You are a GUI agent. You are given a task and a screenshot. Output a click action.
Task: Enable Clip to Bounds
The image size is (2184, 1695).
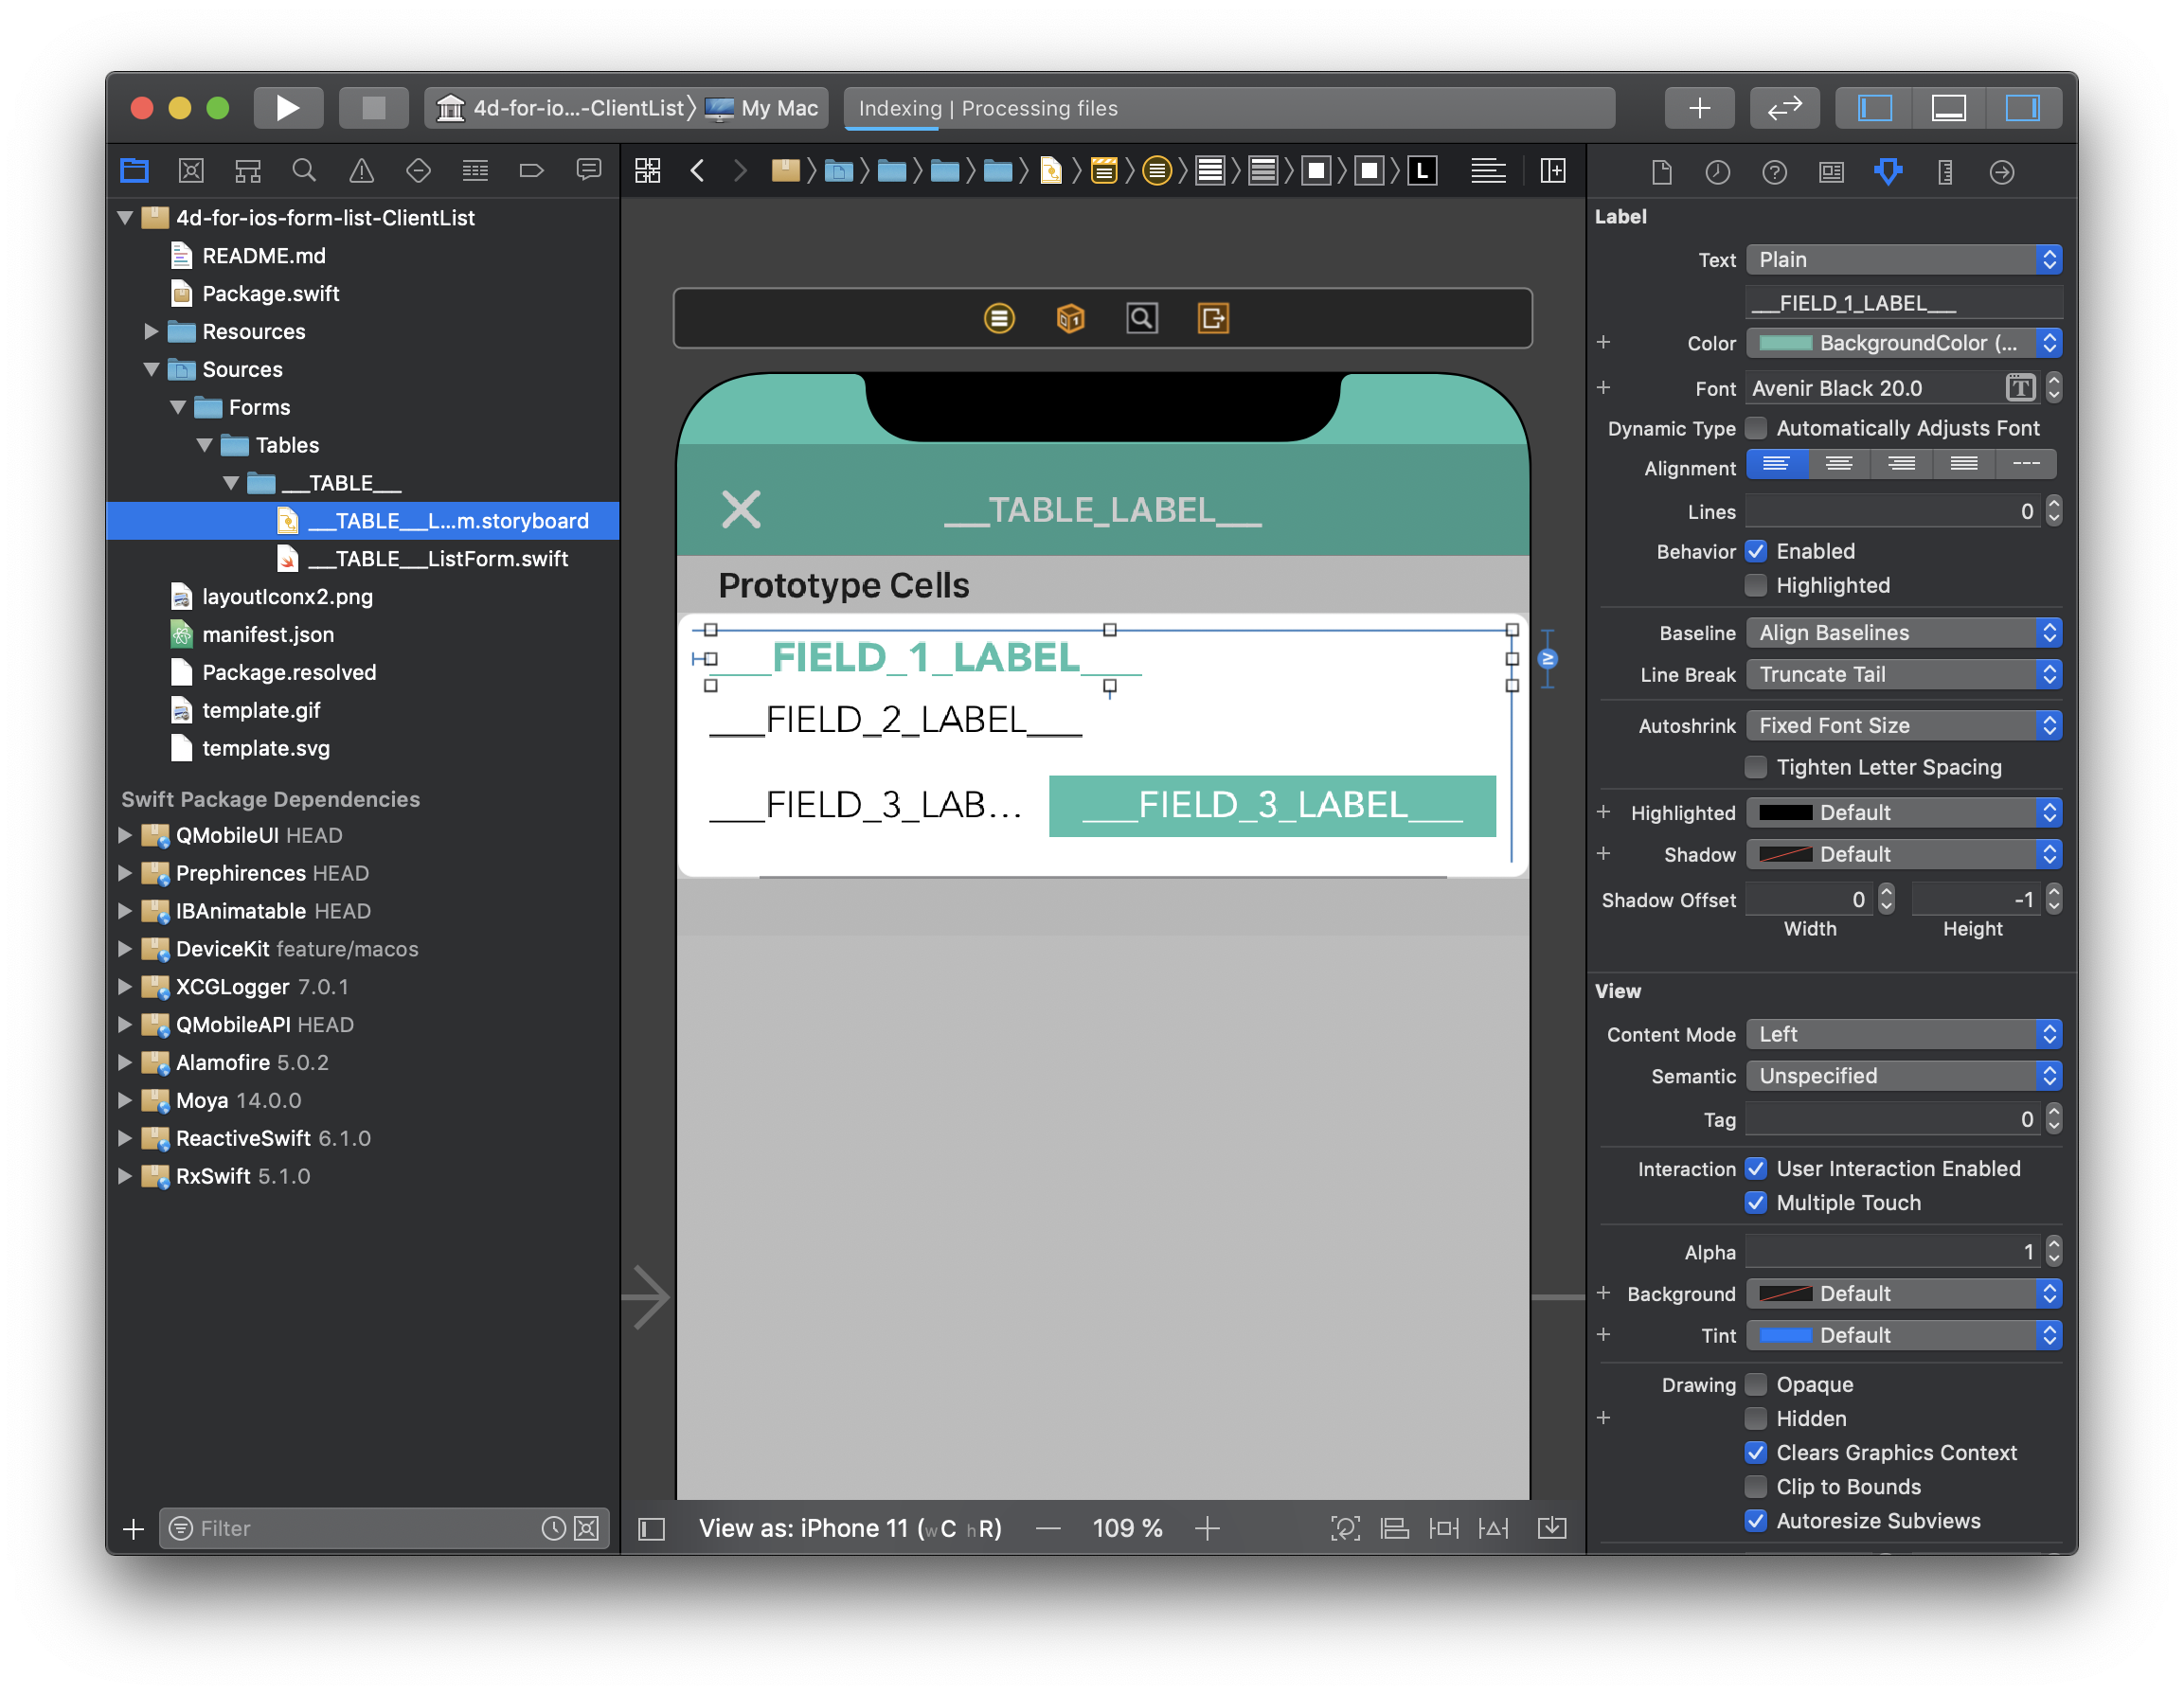tap(1755, 1486)
